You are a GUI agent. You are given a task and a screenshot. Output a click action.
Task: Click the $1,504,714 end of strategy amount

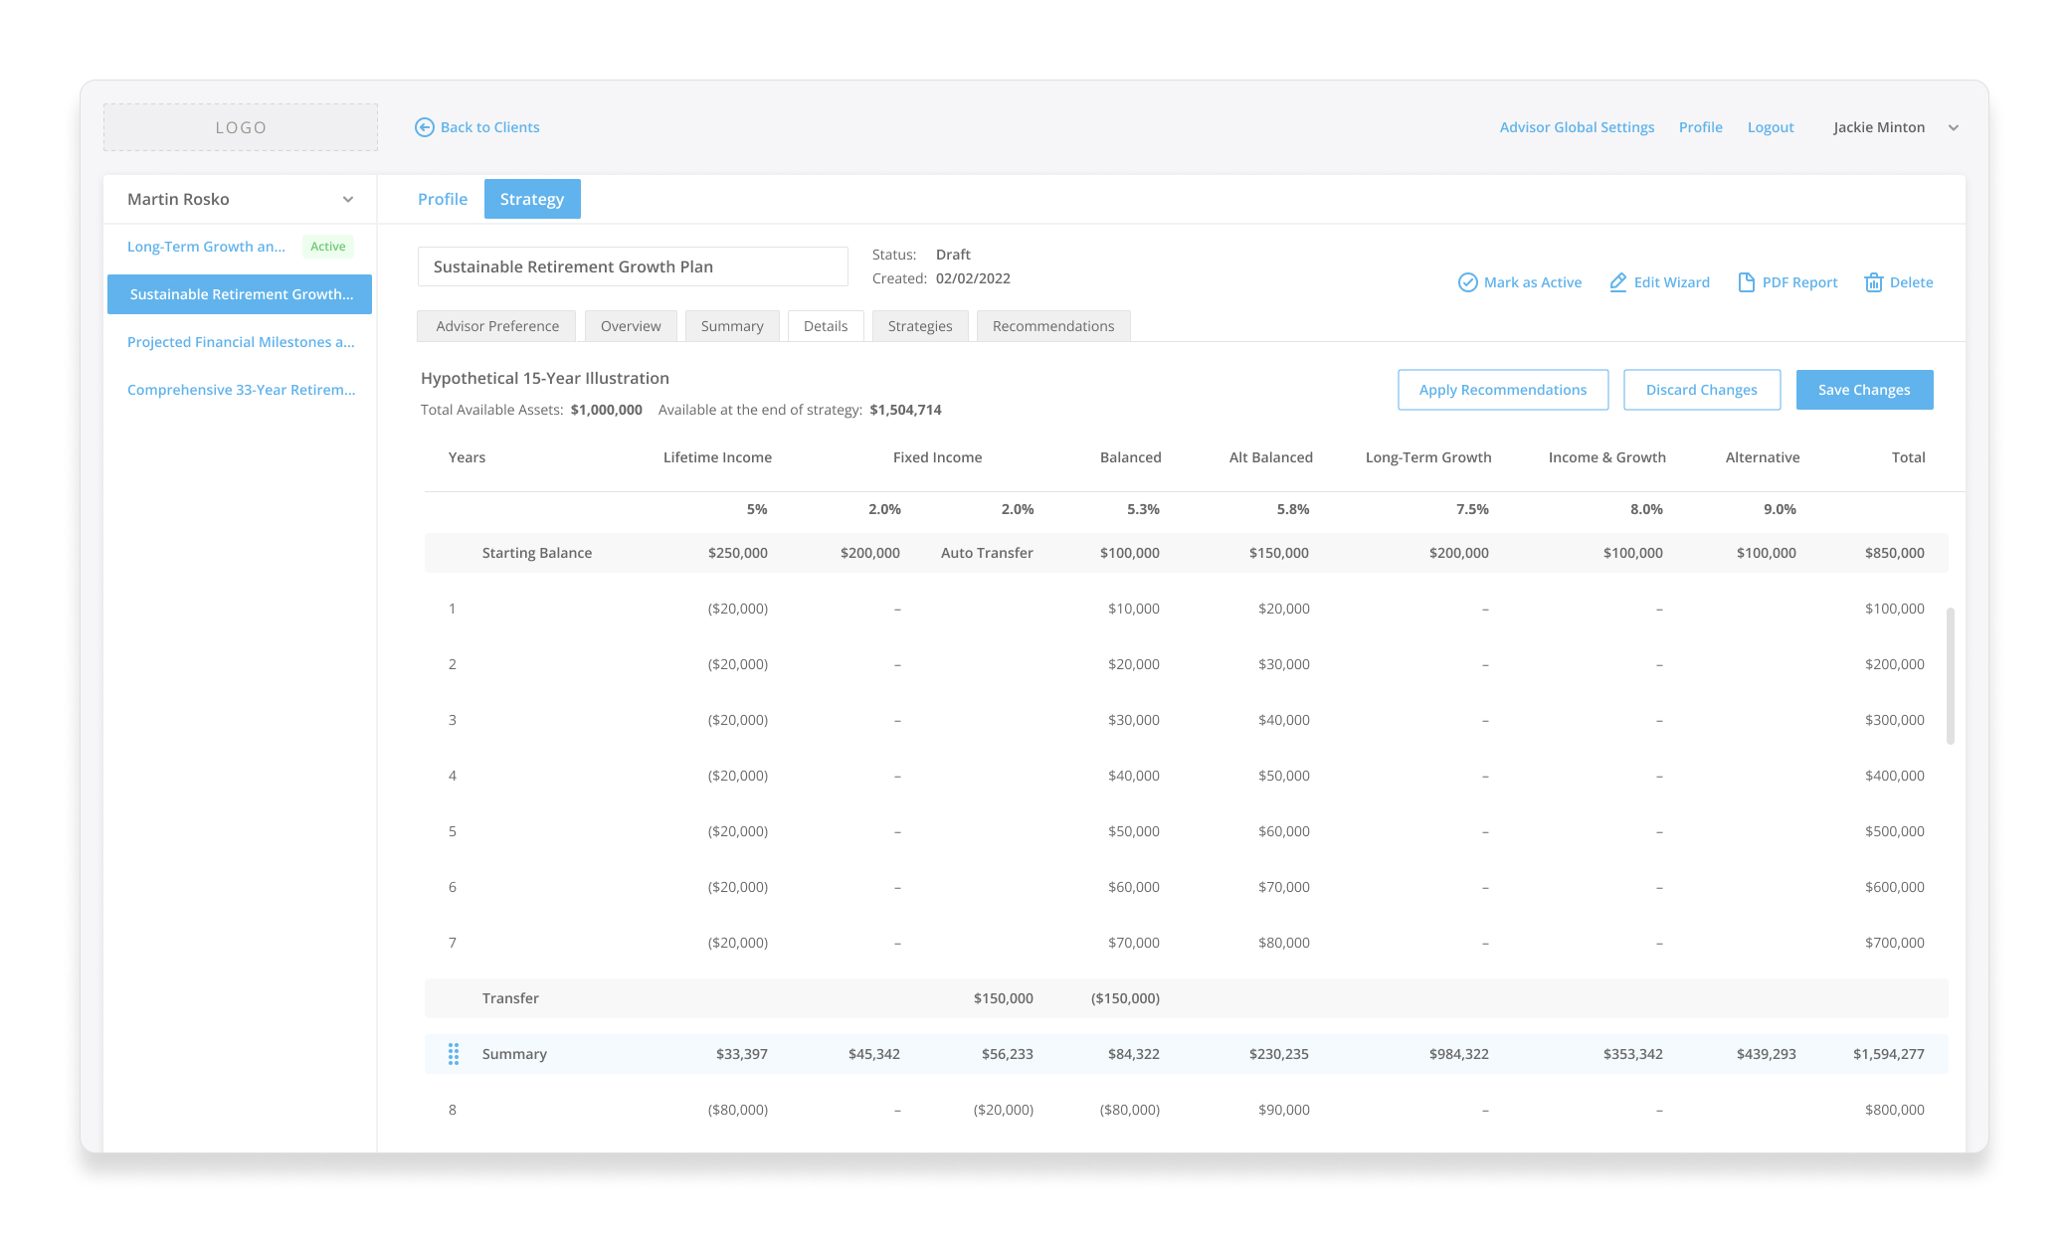click(x=905, y=410)
